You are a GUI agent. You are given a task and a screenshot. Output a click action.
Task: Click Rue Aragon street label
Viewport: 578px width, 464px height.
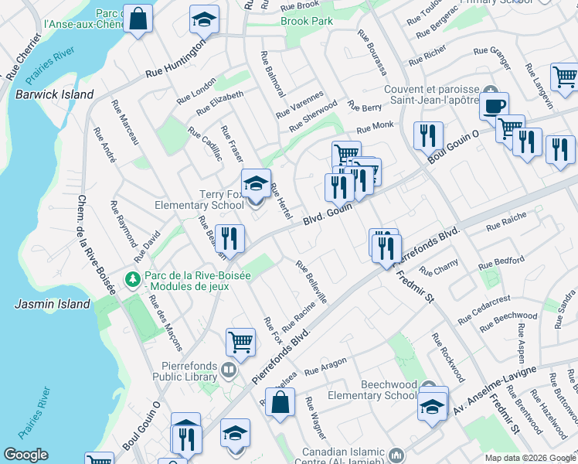325,367
